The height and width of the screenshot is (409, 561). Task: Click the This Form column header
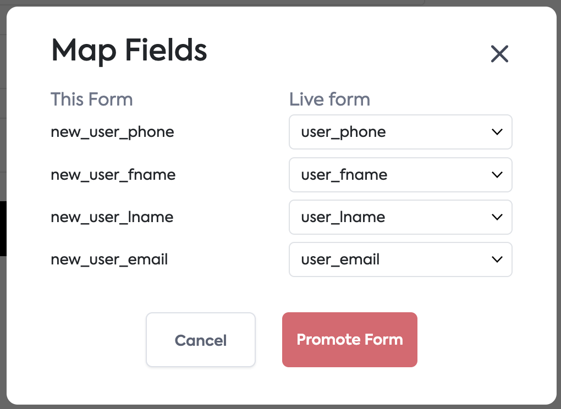92,100
